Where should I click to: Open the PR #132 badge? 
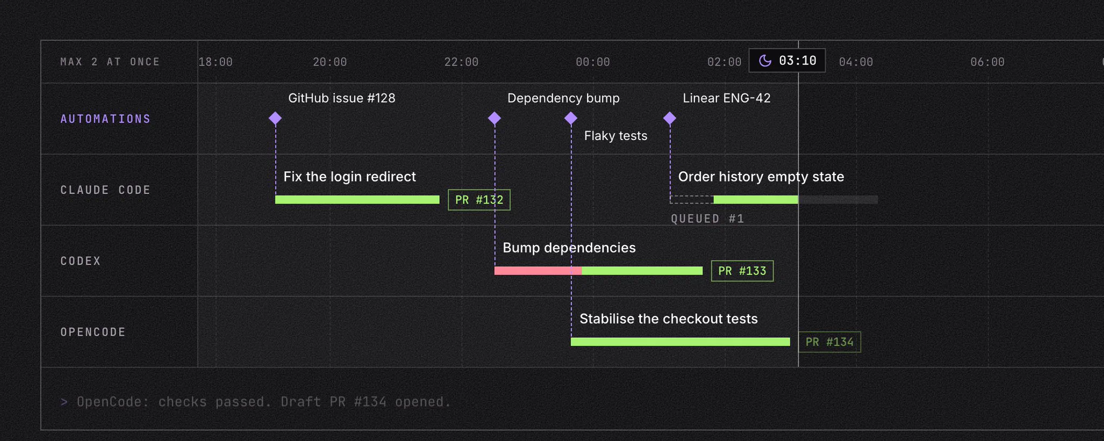[479, 200]
